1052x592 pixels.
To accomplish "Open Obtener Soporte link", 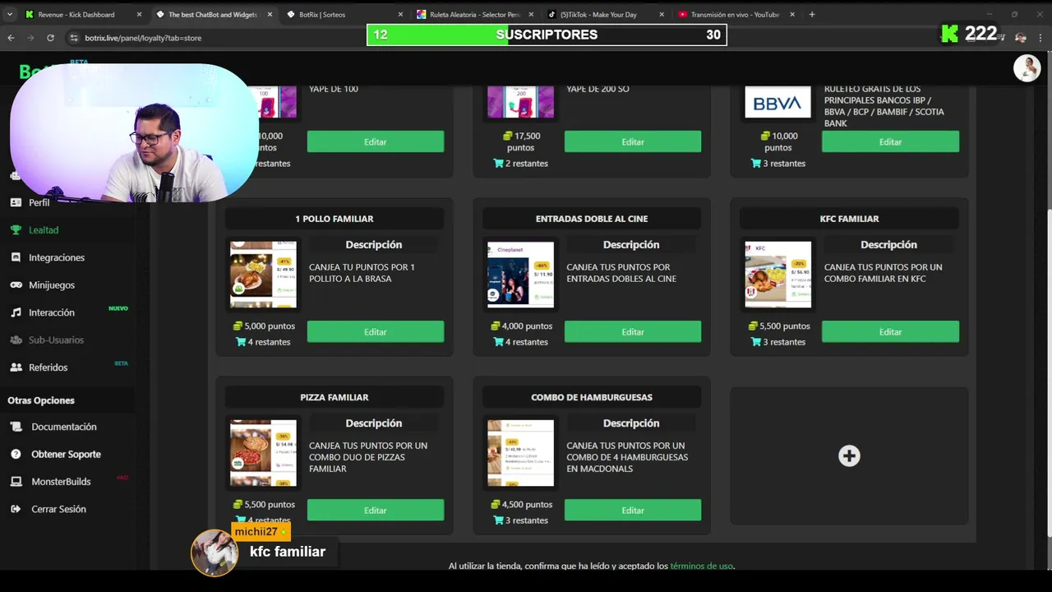I will coord(66,454).
